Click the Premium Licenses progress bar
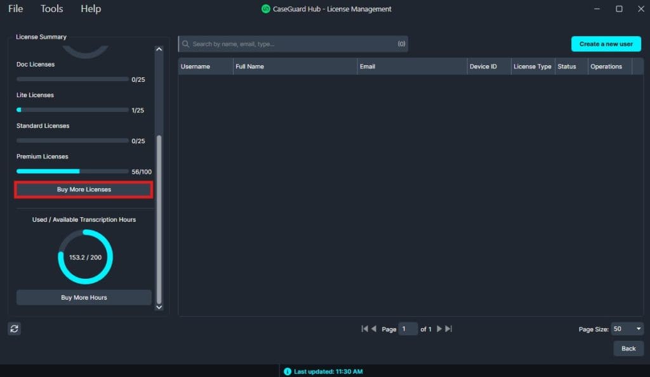650x377 pixels. point(72,172)
